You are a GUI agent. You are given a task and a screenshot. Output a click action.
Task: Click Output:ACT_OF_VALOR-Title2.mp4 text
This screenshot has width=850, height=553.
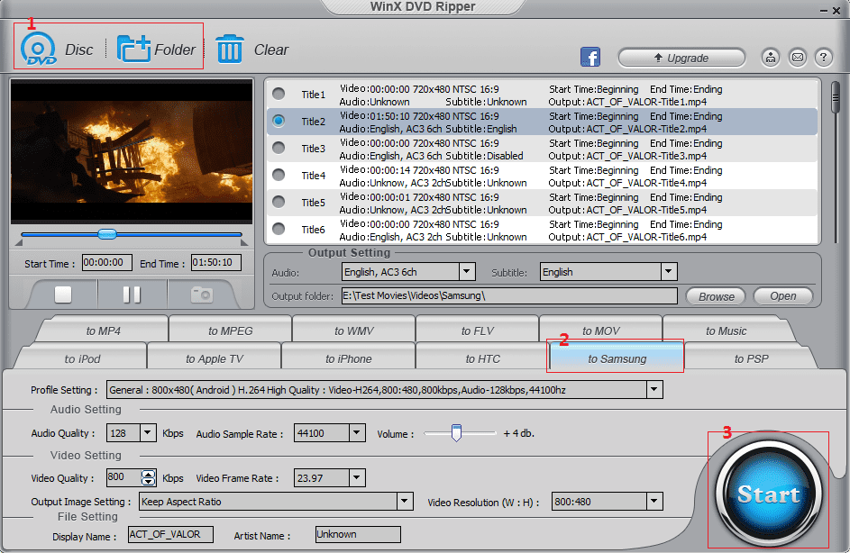(627, 129)
